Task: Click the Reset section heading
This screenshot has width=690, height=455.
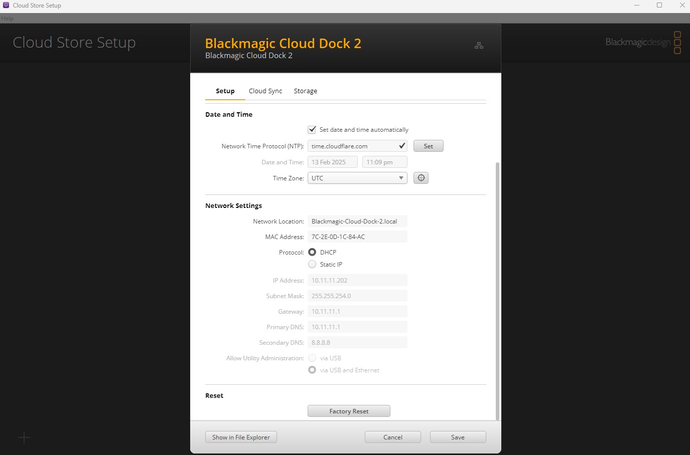Action: click(214, 395)
